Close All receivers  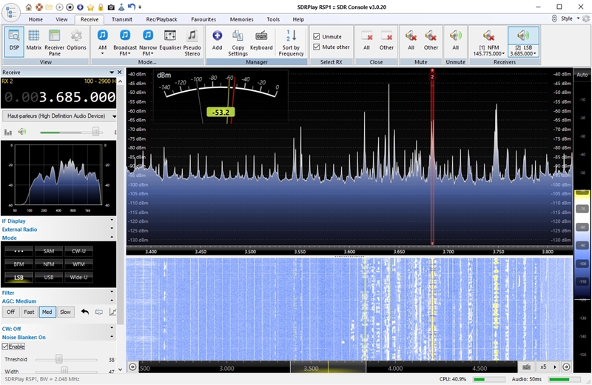[x=366, y=41]
